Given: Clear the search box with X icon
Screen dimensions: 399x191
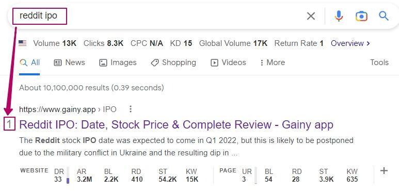Looking at the screenshot, I should coord(311,17).
